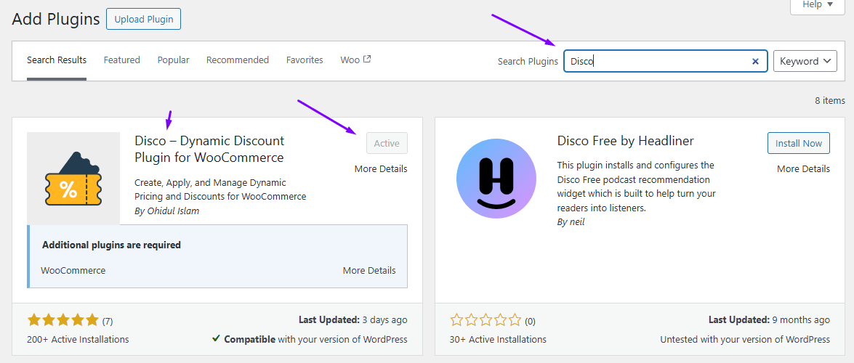Click the disabled Active button for Disco plugin
The width and height of the screenshot is (854, 363).
(x=387, y=143)
